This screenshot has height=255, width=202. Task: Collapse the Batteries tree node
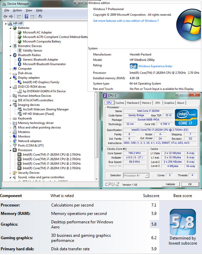pos(10,28)
